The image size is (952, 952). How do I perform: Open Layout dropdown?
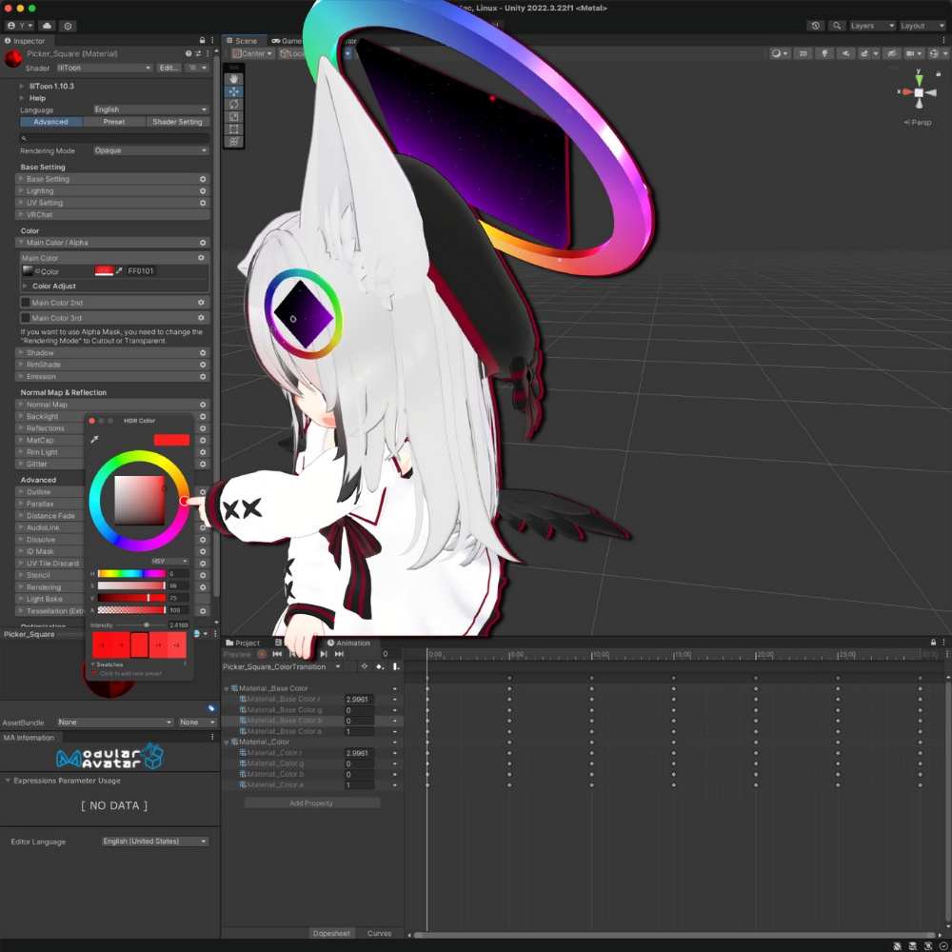pos(922,26)
